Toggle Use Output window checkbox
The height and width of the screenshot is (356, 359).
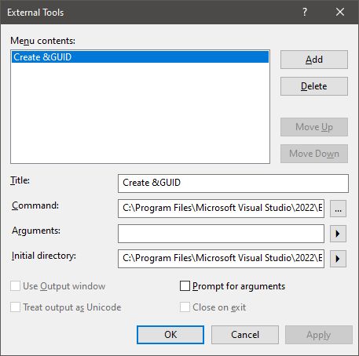click(15, 286)
